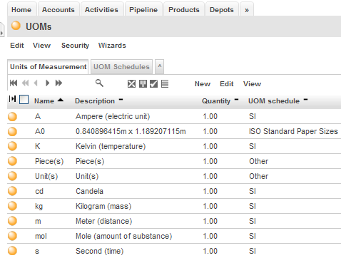Click the list rows toolbar icon
The width and height of the screenshot is (341, 258).
pyautogui.click(x=165, y=84)
